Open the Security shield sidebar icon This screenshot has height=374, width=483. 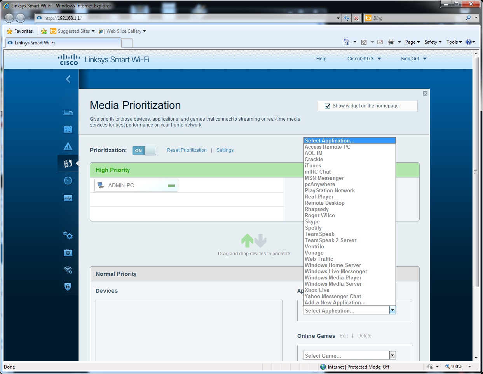coord(68,287)
